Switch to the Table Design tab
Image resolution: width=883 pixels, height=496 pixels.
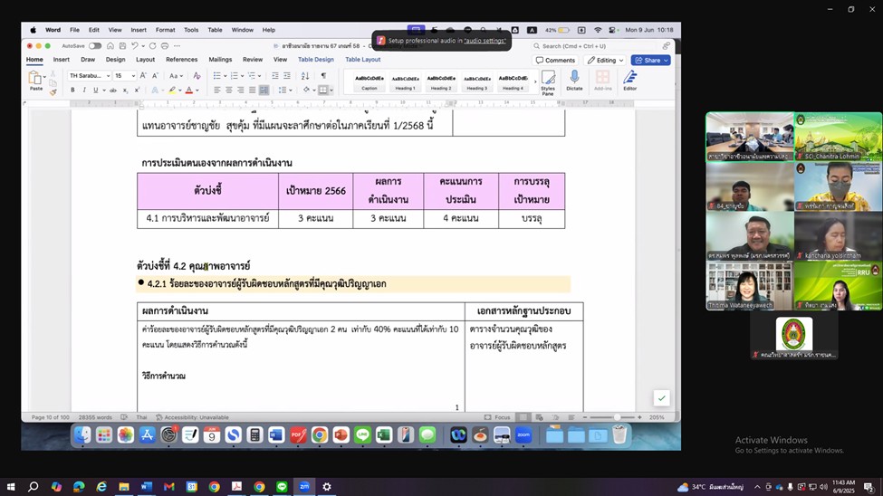pyautogui.click(x=316, y=60)
